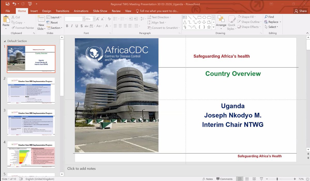This screenshot has height=181, width=310.
Task: Open the File tab
Action: pyautogui.click(x=8, y=11)
